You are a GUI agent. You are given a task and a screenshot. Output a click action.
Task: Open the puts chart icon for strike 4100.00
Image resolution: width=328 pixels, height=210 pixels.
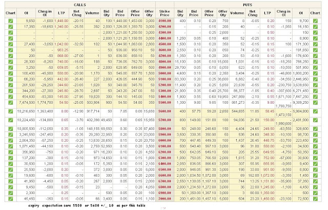point(315,21)
